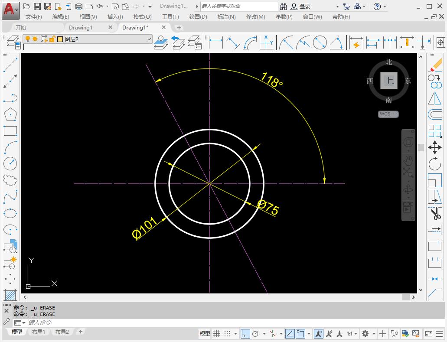Select the Line tool in the draw toolbar
447x342 pixels.
[x=10, y=64]
